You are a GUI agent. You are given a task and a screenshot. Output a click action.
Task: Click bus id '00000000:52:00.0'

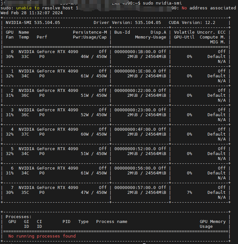(135, 149)
